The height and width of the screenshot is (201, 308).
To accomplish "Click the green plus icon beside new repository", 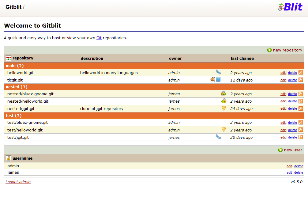I will tap(269, 50).
